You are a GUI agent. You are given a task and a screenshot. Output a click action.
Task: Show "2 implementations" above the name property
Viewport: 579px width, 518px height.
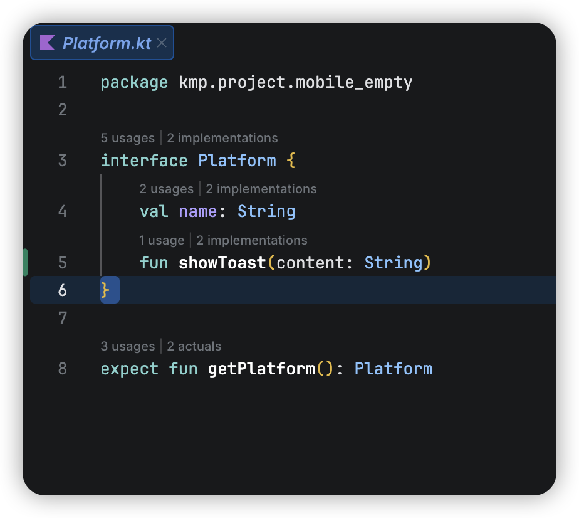tap(261, 189)
